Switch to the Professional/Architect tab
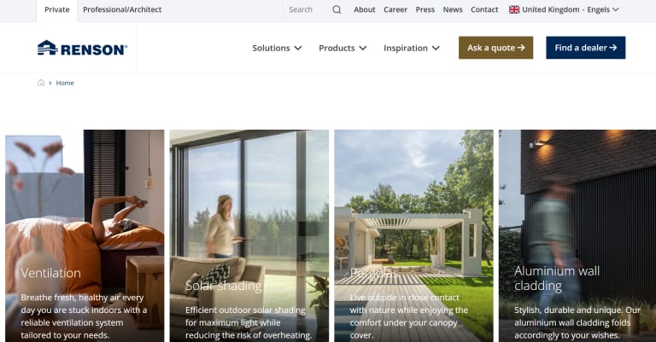 point(122,9)
